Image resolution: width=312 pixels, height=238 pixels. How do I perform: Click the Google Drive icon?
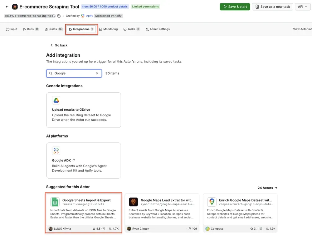click(56, 100)
